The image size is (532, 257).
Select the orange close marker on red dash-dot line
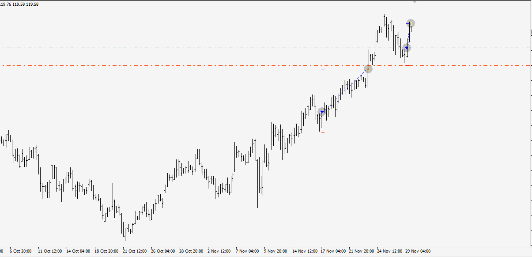click(x=367, y=69)
